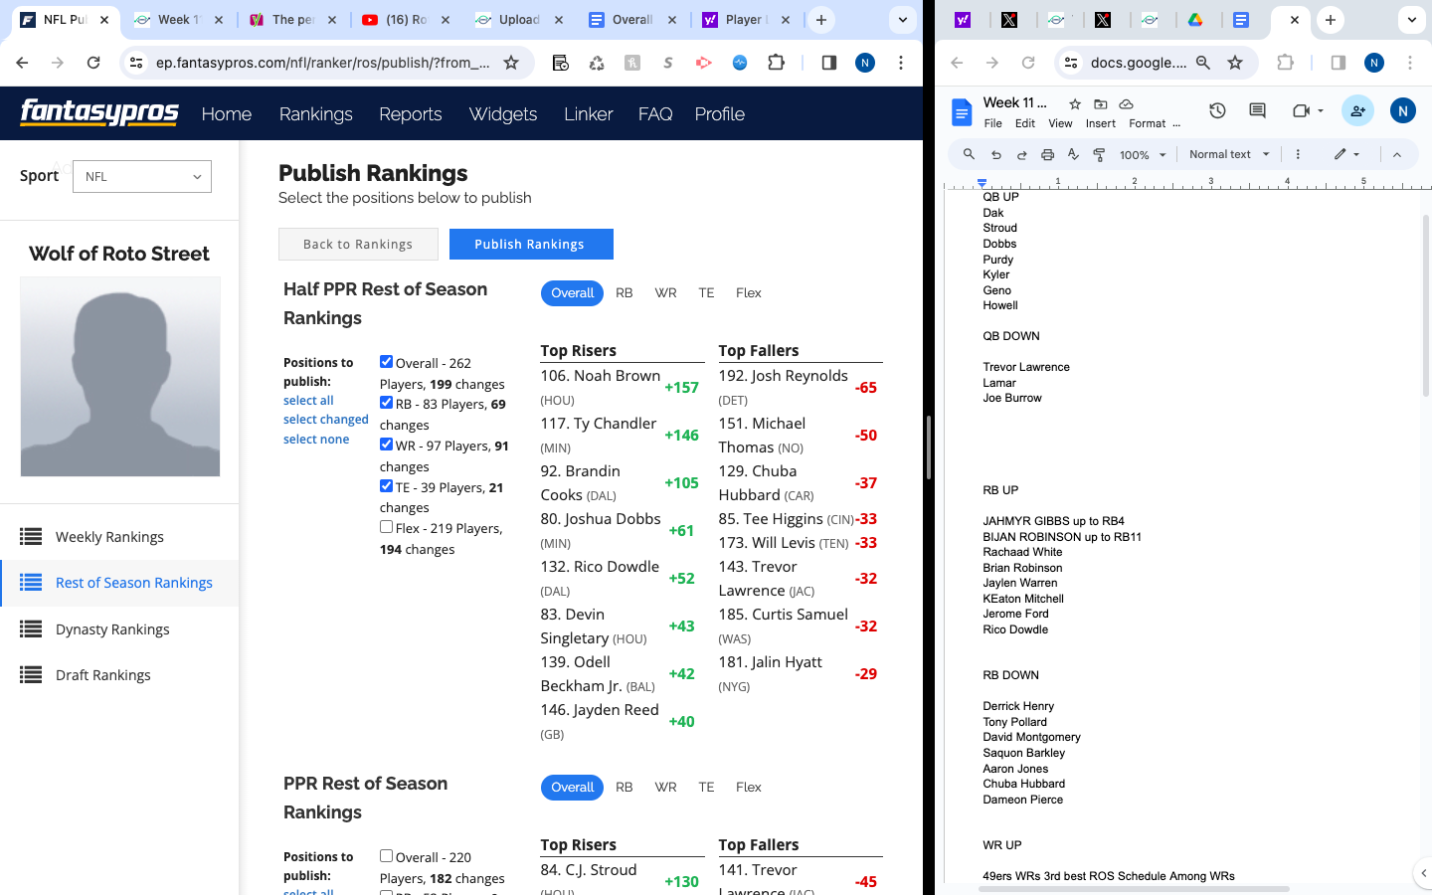This screenshot has width=1432, height=895.
Task: Click the select none link
Action: pos(316,439)
